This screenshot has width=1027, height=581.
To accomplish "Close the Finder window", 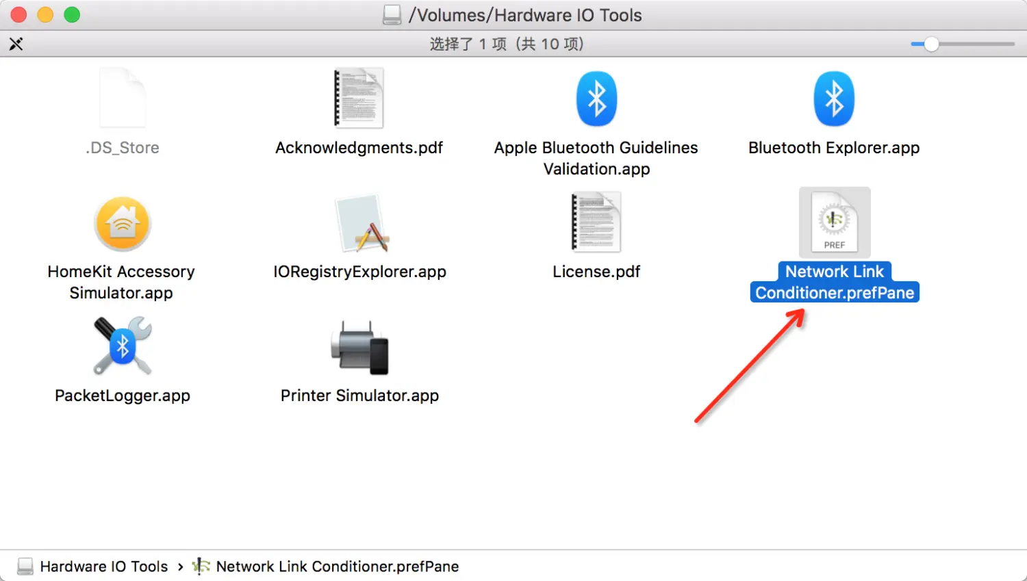I will 18,14.
